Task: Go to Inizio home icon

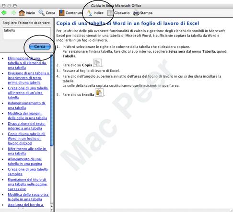Action: click(x=22, y=13)
